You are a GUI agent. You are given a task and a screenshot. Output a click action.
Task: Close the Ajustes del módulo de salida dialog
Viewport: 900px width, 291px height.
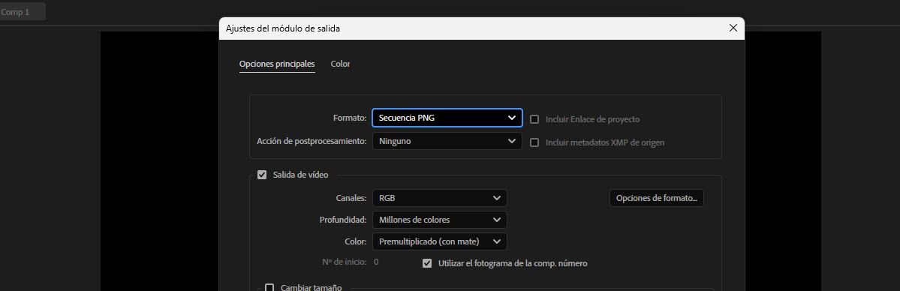click(733, 28)
